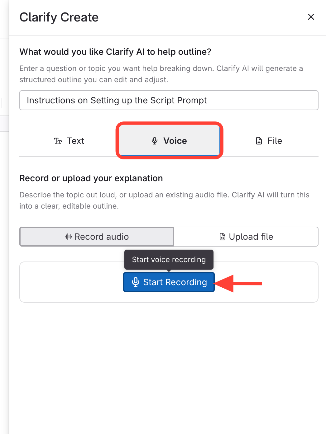Close the Clarify Create panel
Viewport: 326px width, 434px height.
[x=311, y=17]
